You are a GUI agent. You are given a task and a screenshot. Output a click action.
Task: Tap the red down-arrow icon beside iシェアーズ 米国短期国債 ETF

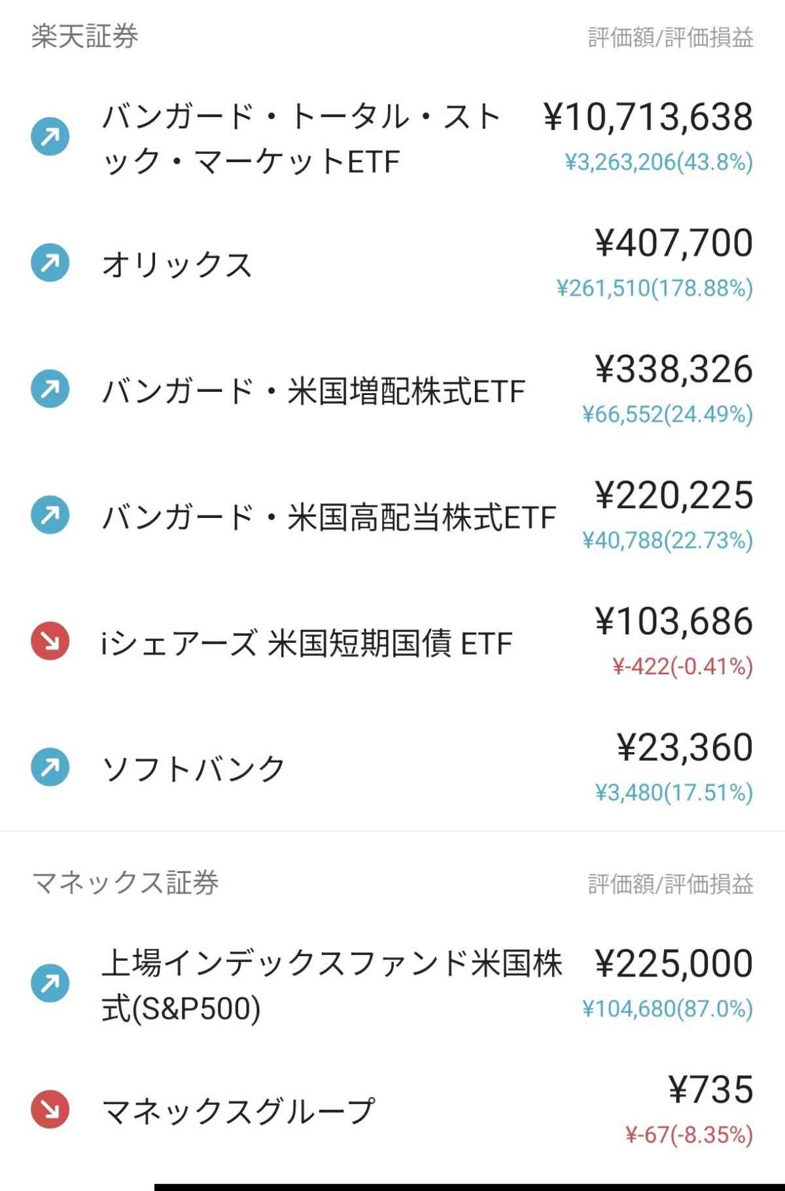point(50,642)
